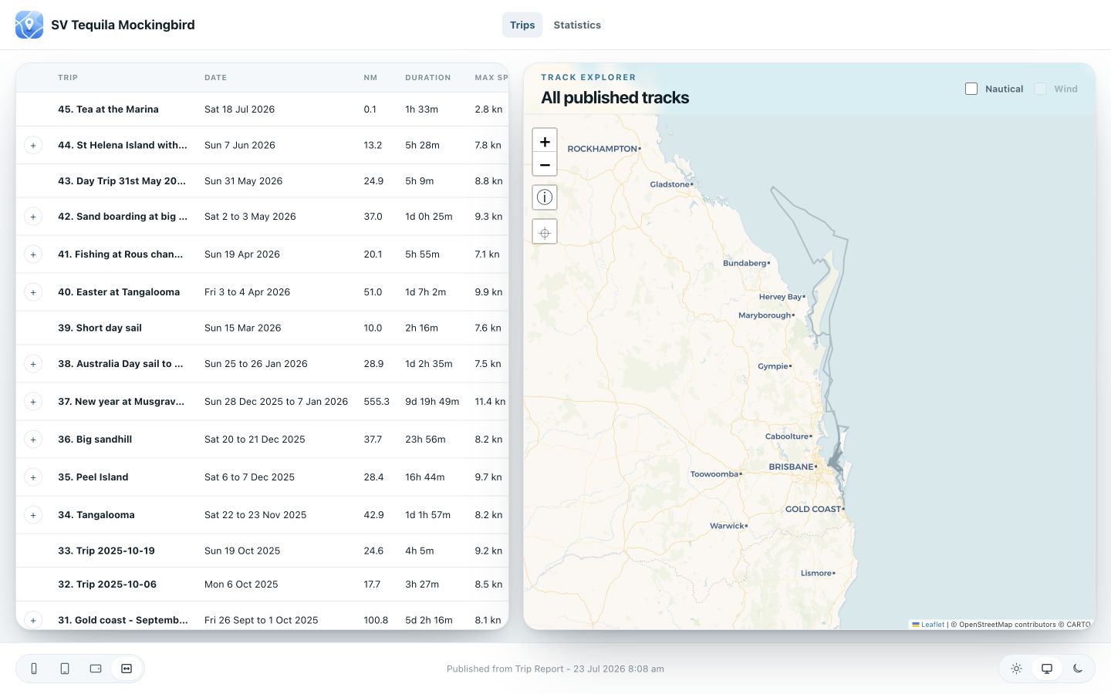Select trip 33 Trip 2025-10-19

pos(262,551)
